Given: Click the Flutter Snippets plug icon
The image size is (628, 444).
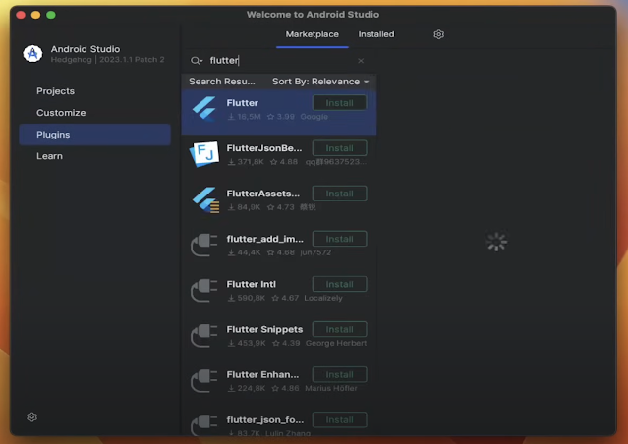Looking at the screenshot, I should pyautogui.click(x=204, y=335).
